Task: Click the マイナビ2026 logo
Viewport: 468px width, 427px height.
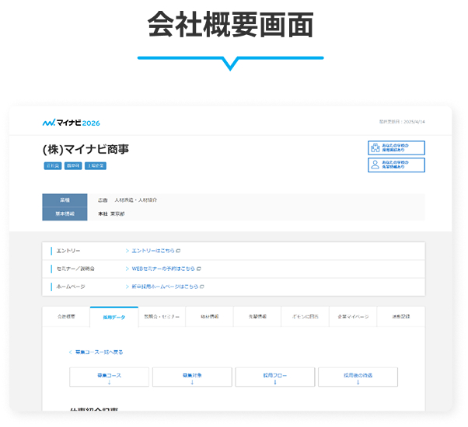Action: pyautogui.click(x=71, y=123)
